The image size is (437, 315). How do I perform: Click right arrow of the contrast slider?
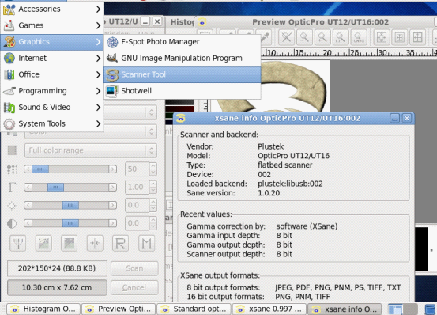(112, 223)
